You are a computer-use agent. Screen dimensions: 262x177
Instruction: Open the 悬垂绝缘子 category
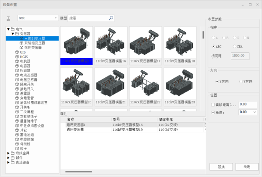click(x=26, y=121)
